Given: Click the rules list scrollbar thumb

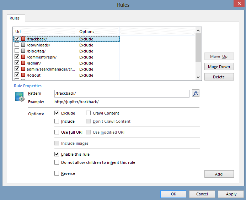Looking at the screenshot, I should (x=198, y=48).
